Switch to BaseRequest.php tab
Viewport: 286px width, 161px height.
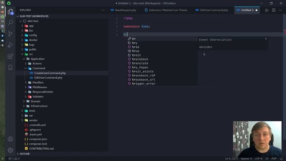123,10
